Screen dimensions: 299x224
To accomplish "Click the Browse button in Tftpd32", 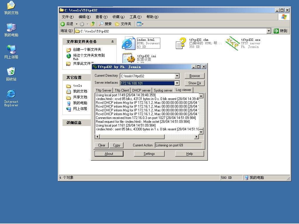I will tap(194, 76).
